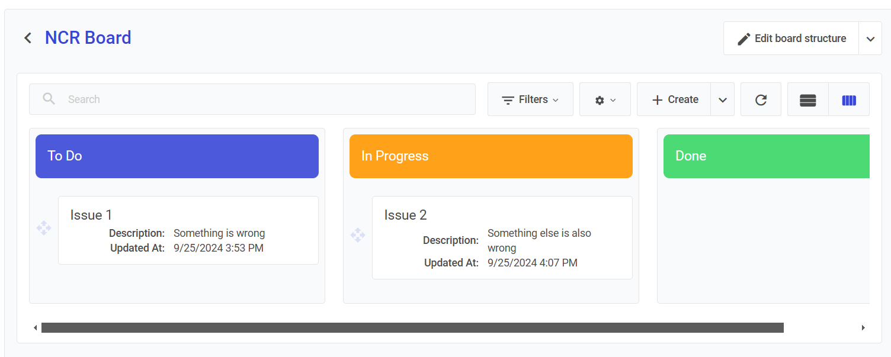Open the Issue 1 card

tap(188, 230)
